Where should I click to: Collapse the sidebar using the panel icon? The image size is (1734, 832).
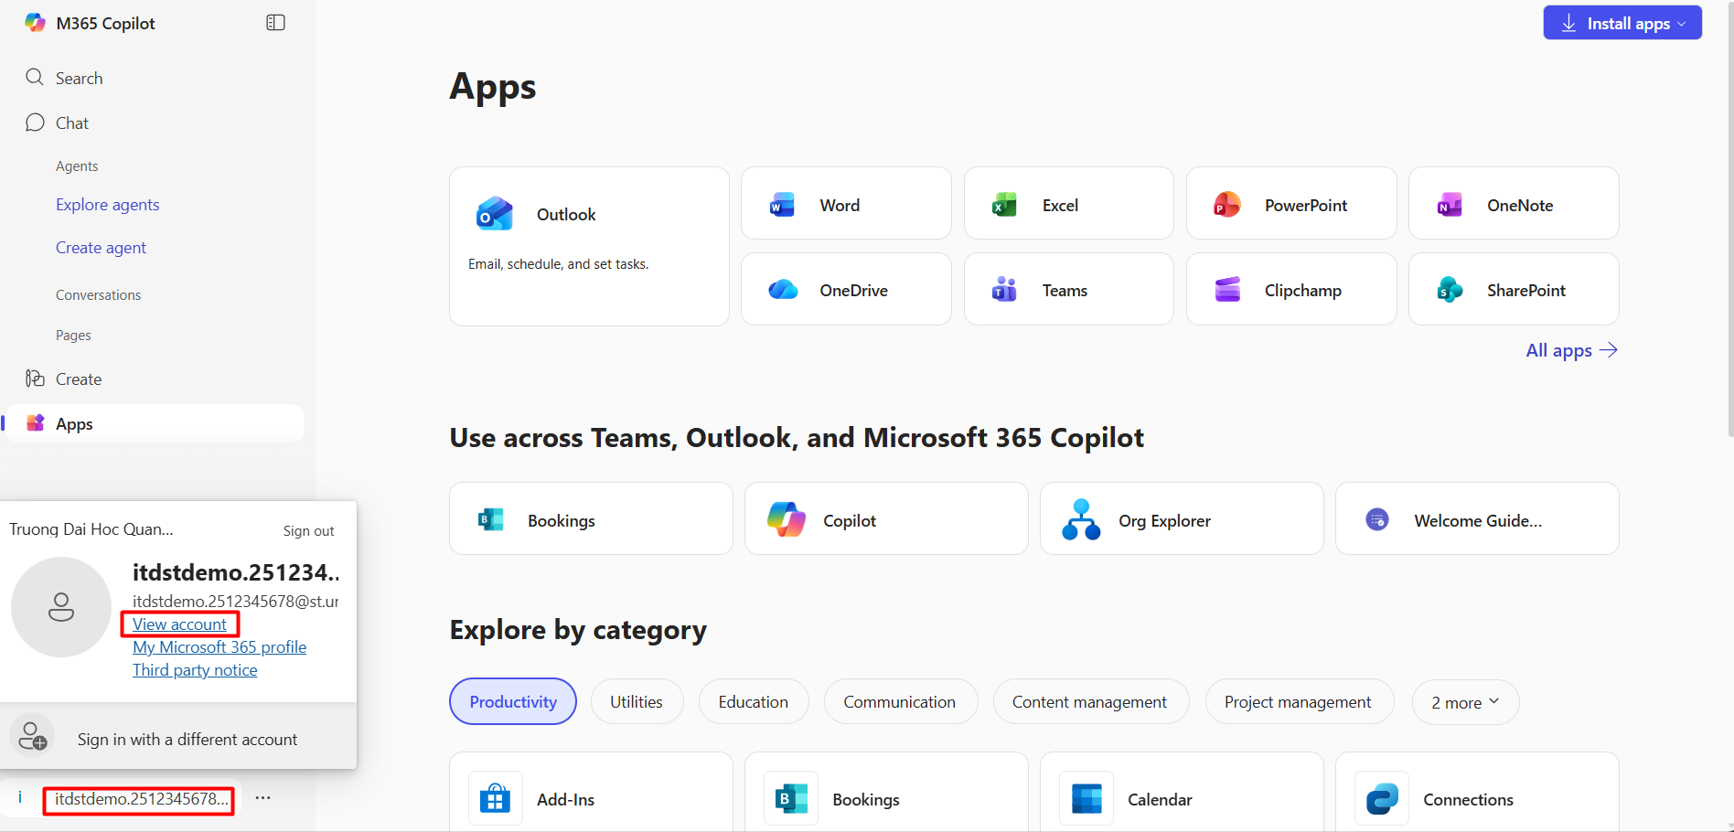tap(275, 23)
